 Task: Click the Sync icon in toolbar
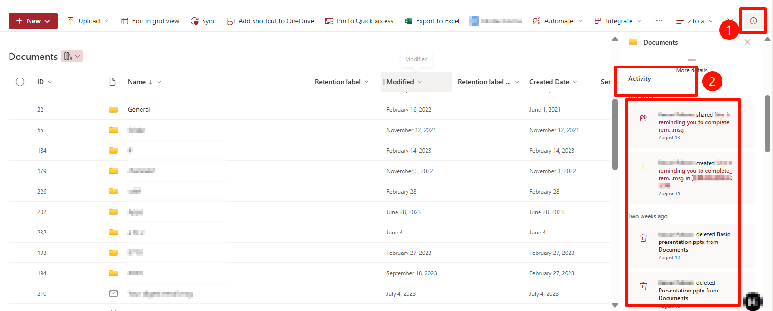pyautogui.click(x=194, y=21)
